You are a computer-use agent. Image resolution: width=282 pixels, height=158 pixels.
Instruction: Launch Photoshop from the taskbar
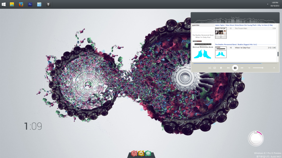pyautogui.click(x=30, y=4)
